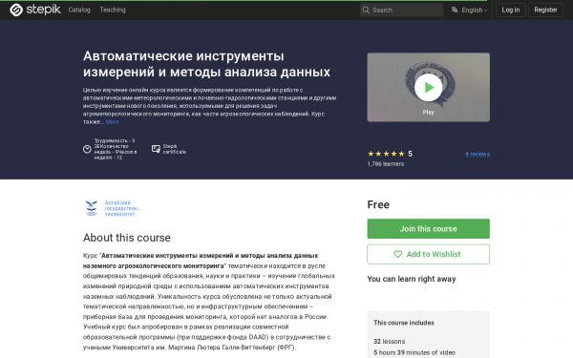Click You can learn right away text
The height and width of the screenshot is (358, 573).
coord(412,279)
